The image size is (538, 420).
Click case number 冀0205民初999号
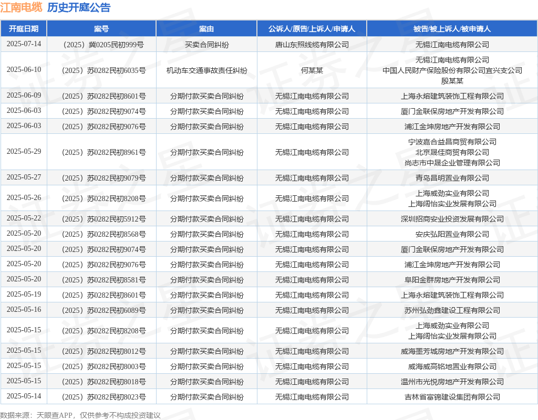[104, 45]
